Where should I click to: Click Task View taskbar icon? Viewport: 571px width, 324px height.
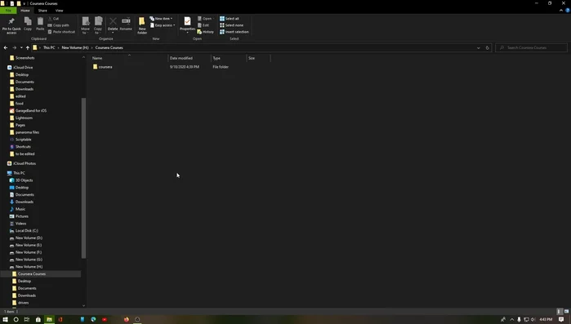click(x=27, y=319)
